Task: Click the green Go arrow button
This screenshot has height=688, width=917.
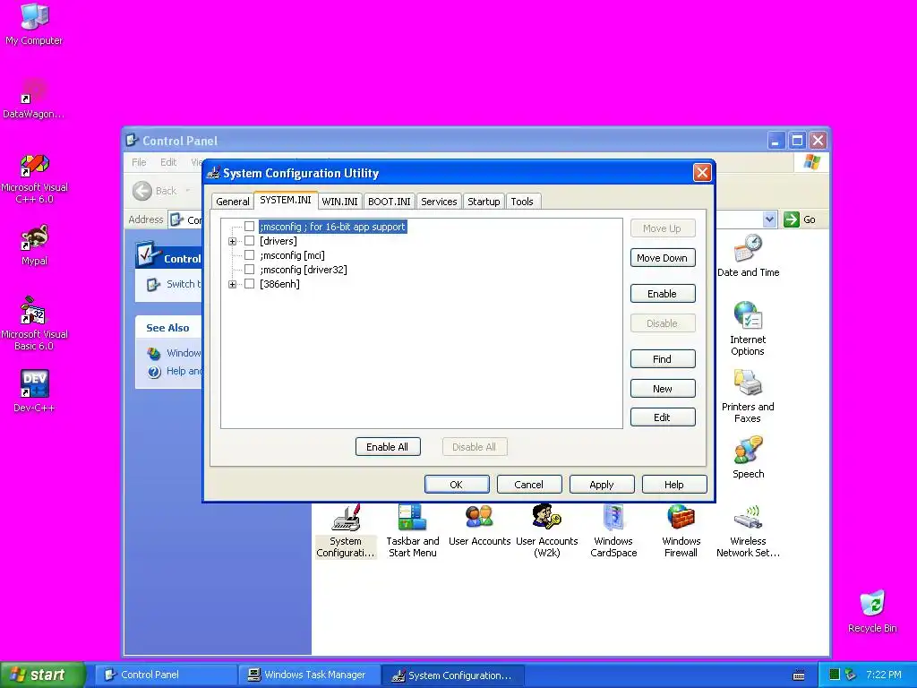Action: click(x=791, y=219)
